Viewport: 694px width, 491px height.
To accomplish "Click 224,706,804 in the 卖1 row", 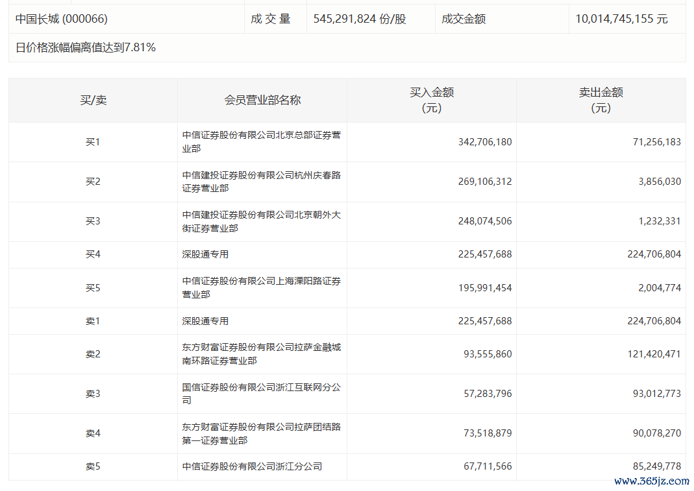I will pyautogui.click(x=654, y=321).
